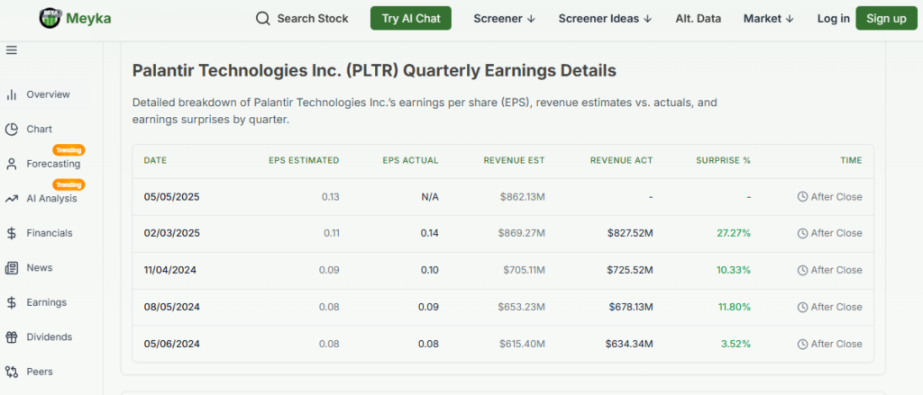Click the $705.11M revenue estimate
Viewport: 923px width, 395px height.
pos(525,271)
